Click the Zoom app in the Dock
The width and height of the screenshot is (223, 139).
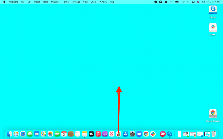139,134
